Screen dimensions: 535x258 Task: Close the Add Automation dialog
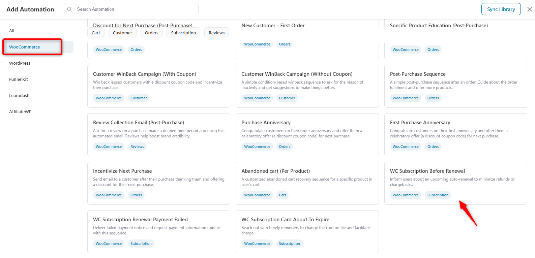coord(530,9)
